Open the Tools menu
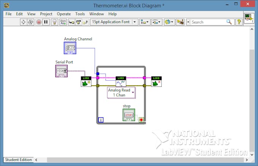The width and height of the screenshot is (258, 166). pyautogui.click(x=80, y=14)
